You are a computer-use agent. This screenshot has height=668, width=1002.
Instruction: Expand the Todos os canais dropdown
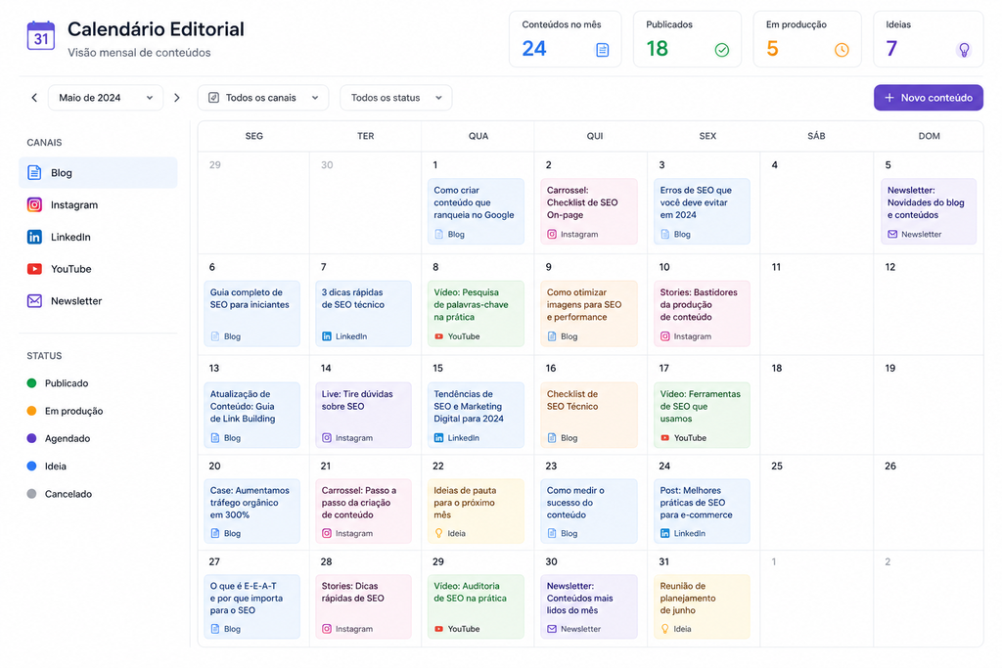tap(263, 98)
